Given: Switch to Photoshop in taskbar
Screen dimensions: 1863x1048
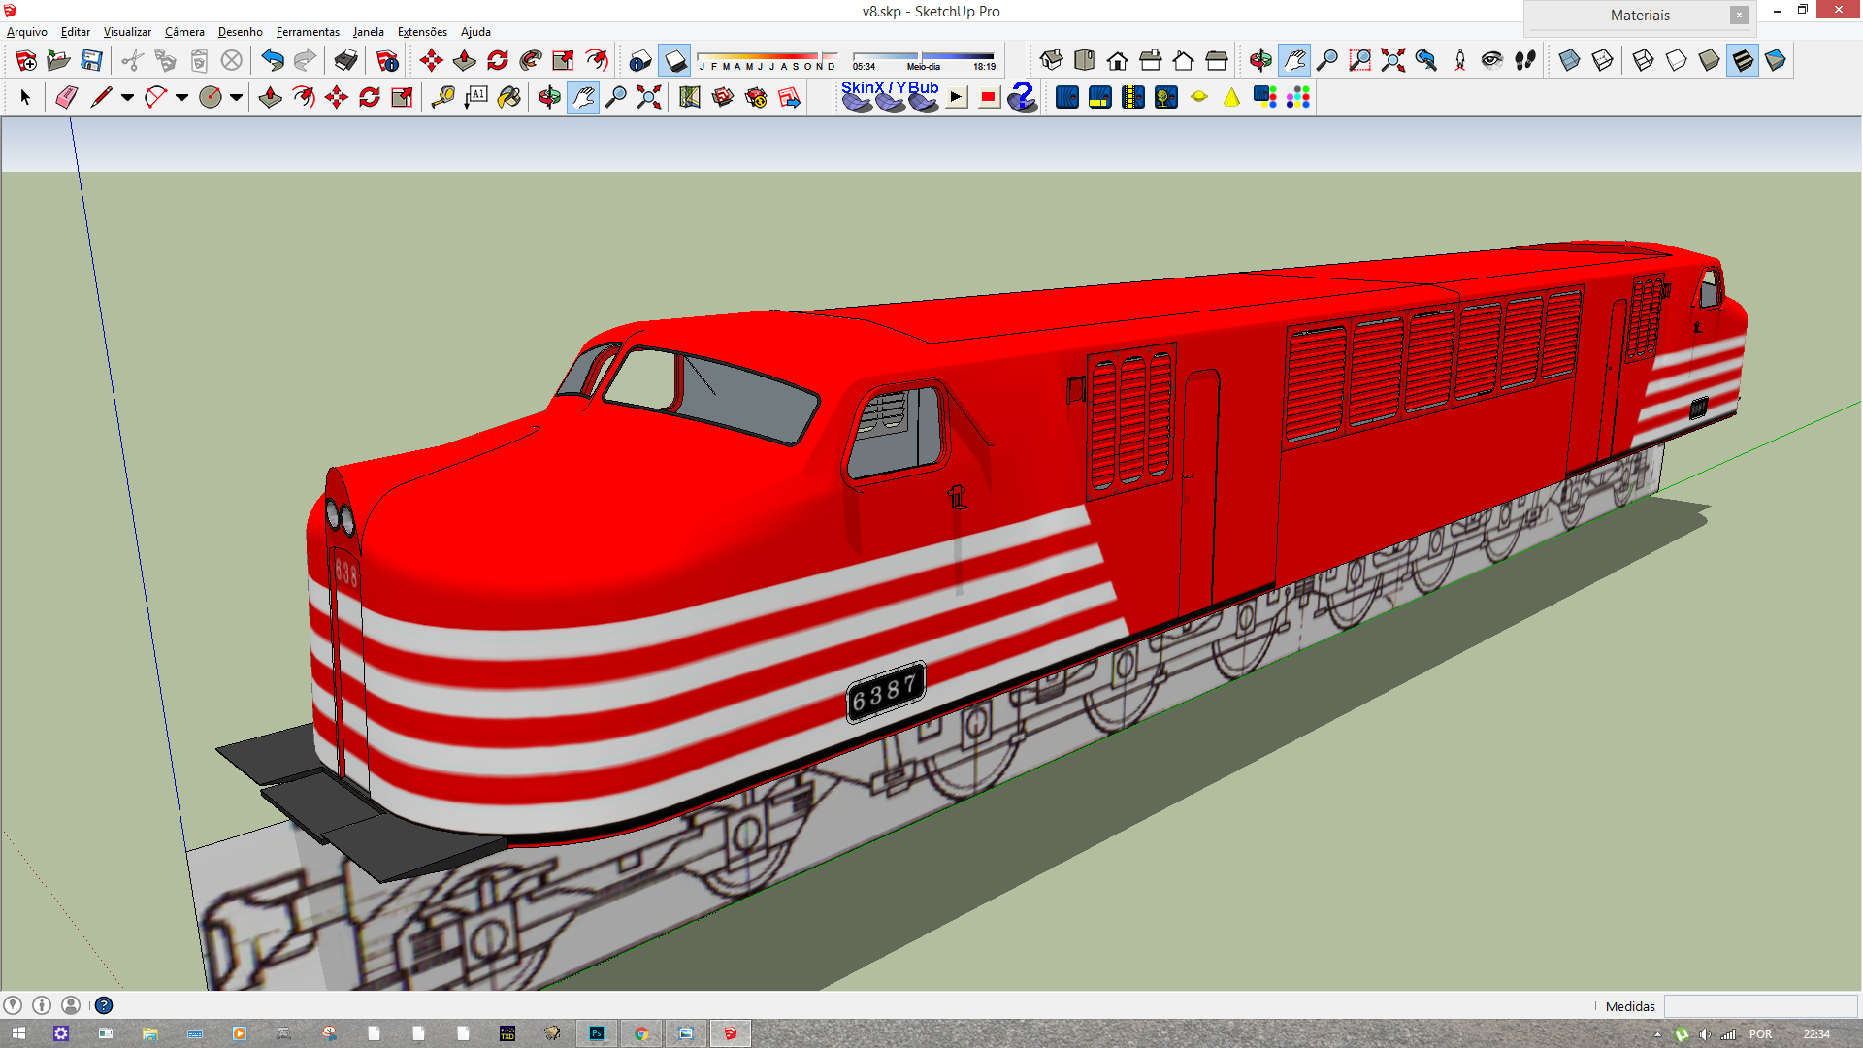Looking at the screenshot, I should click(x=597, y=1033).
